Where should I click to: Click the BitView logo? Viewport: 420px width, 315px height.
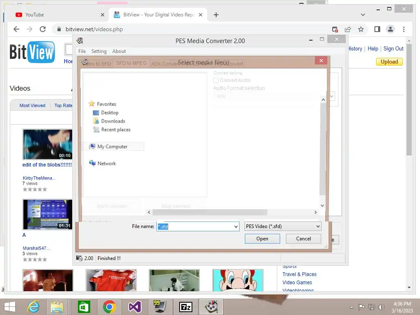coord(32,52)
